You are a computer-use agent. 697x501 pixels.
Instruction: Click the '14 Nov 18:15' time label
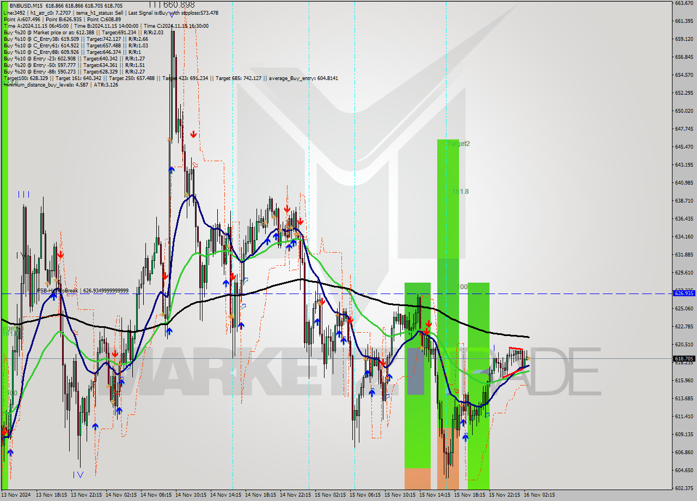[x=261, y=495]
